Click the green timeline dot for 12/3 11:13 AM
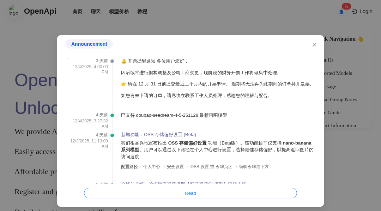 pyautogui.click(x=112, y=135)
